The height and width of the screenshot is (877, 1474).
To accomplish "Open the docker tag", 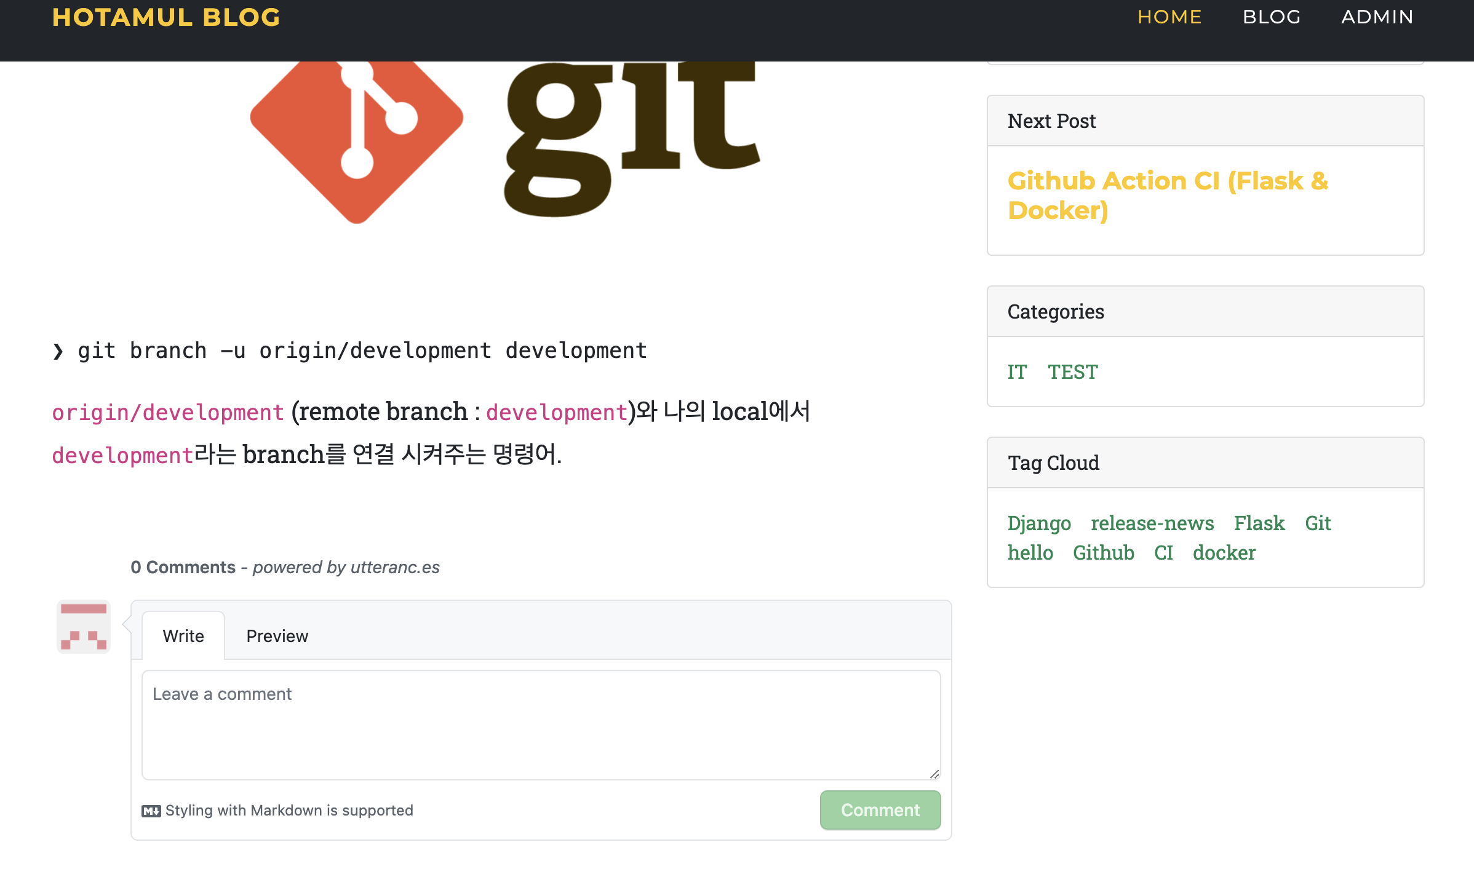I will pyautogui.click(x=1224, y=553).
